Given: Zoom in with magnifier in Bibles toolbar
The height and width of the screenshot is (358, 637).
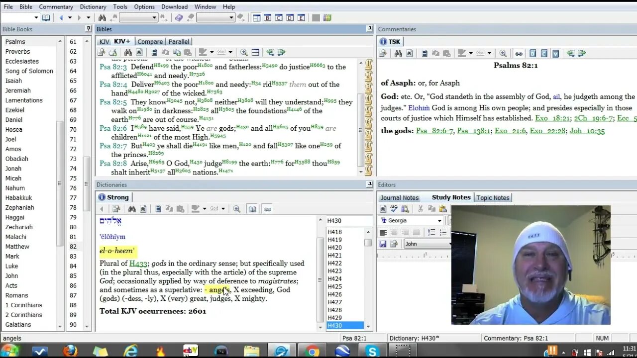Looking at the screenshot, I should [x=244, y=52].
